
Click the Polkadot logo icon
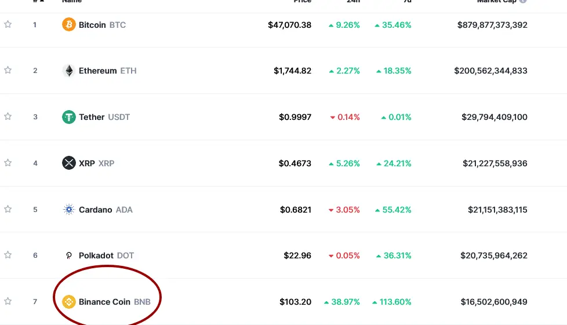(69, 255)
